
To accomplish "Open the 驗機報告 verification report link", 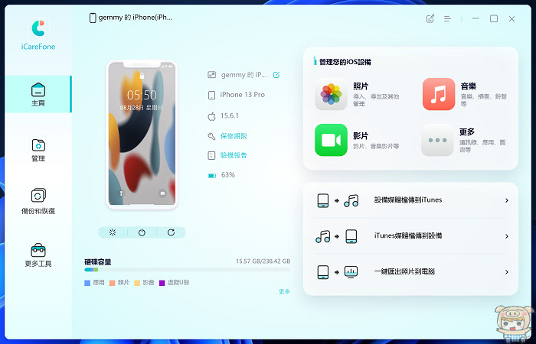I will point(234,155).
